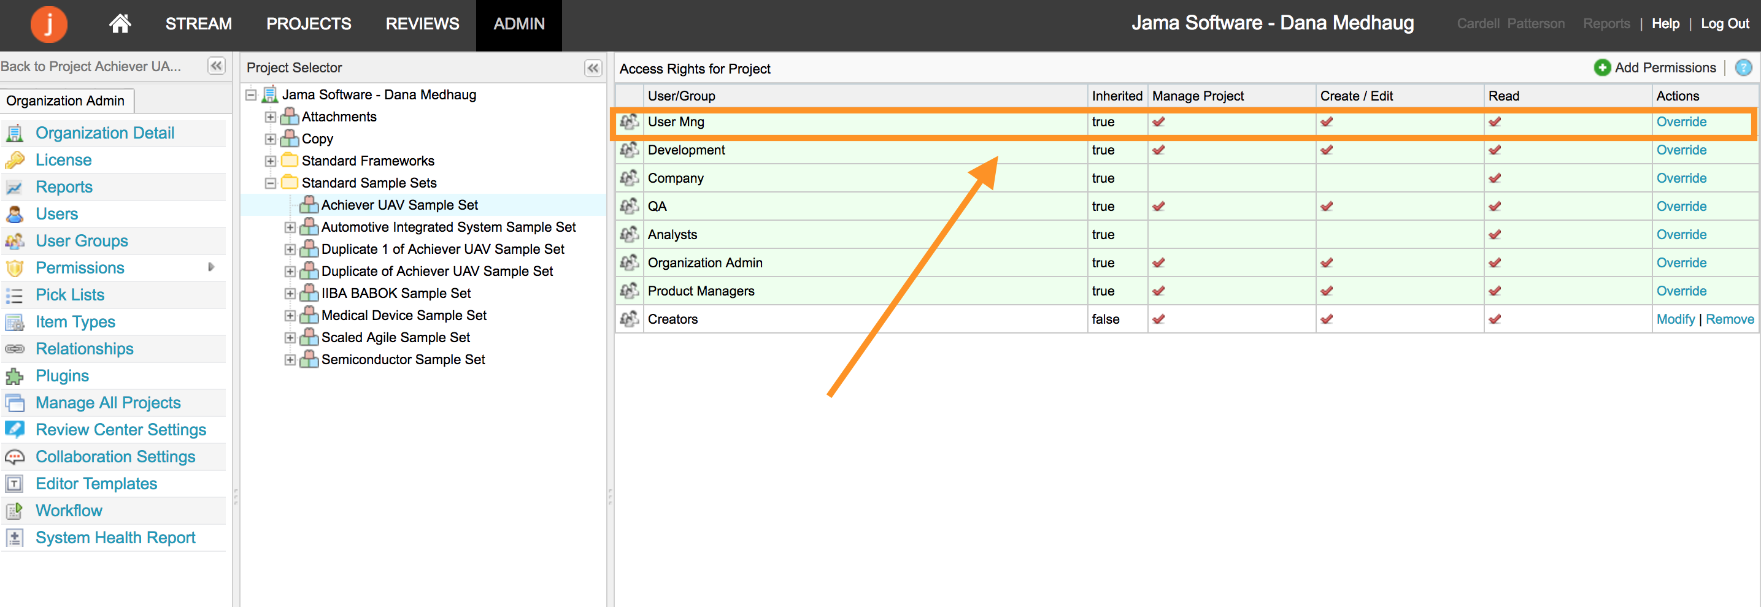This screenshot has width=1761, height=607.
Task: Select Medical Device Sample Set project
Action: [x=403, y=316]
